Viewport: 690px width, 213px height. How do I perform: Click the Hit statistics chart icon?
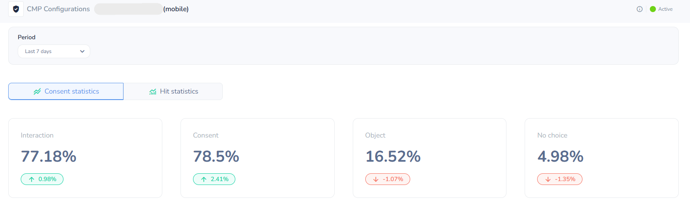tap(153, 92)
